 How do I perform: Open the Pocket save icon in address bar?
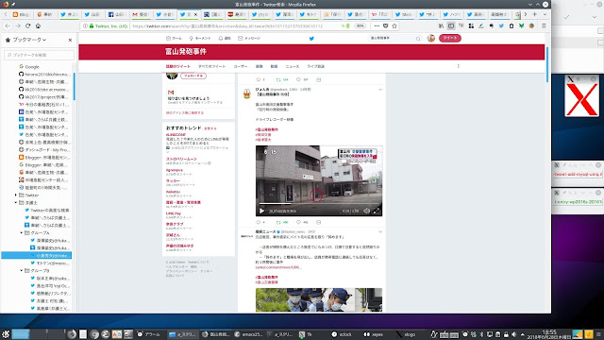pyautogui.click(x=386, y=25)
